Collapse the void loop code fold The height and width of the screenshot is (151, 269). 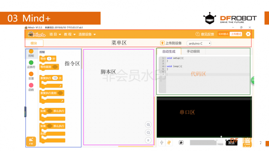[165, 66]
